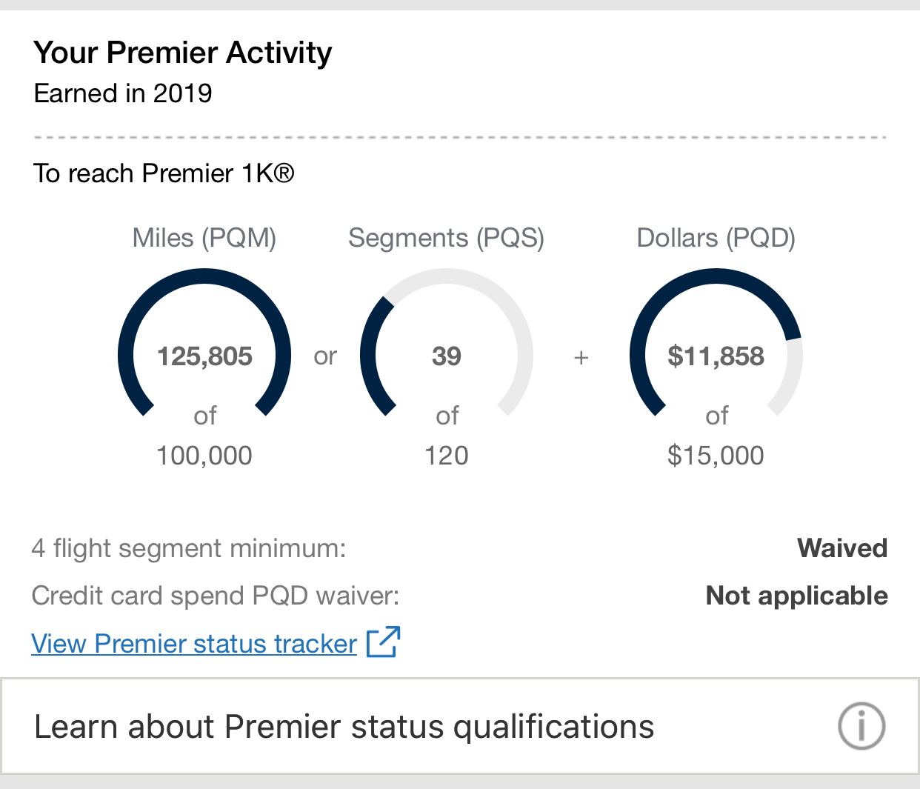Tap the 4 flight segment minimum label

pos(189,548)
